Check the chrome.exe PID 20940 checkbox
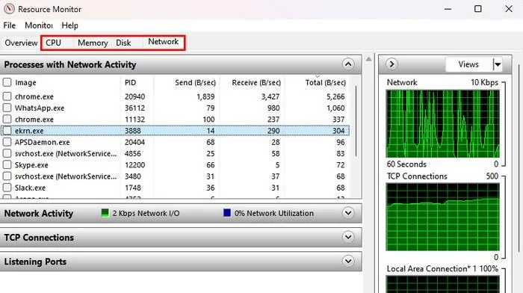This screenshot has height=293, width=523. pyautogui.click(x=7, y=96)
